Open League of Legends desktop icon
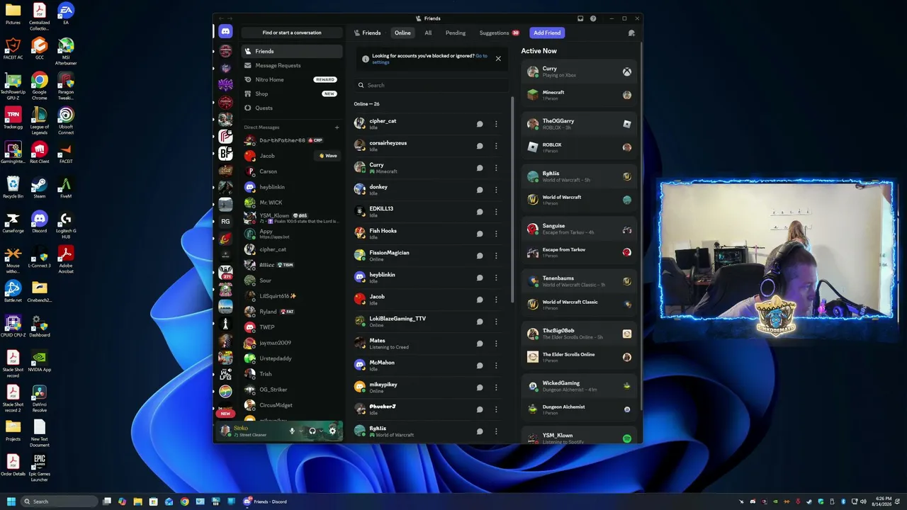The height and width of the screenshot is (510, 907). [x=40, y=119]
